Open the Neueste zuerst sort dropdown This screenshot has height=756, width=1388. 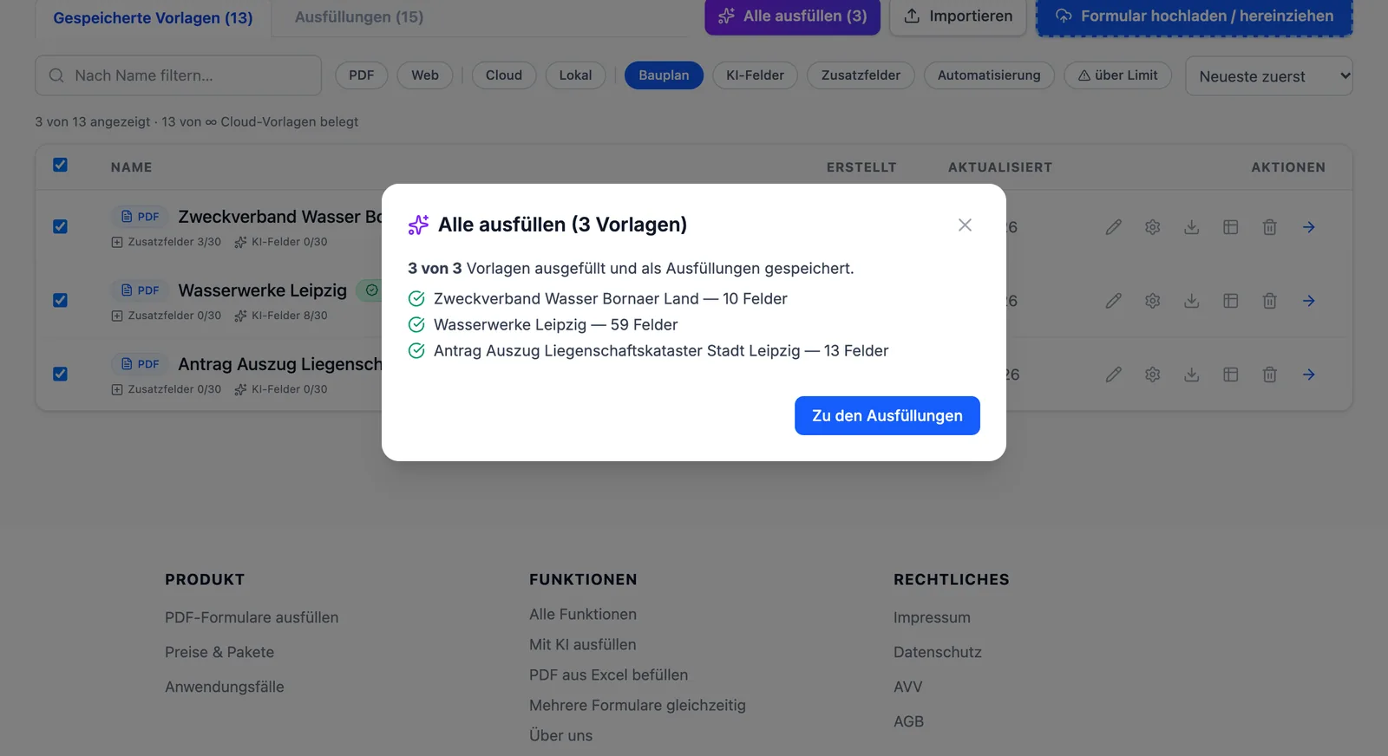1269,76
